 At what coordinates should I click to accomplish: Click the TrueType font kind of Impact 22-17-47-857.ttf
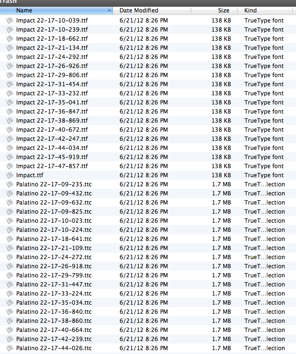click(x=264, y=166)
